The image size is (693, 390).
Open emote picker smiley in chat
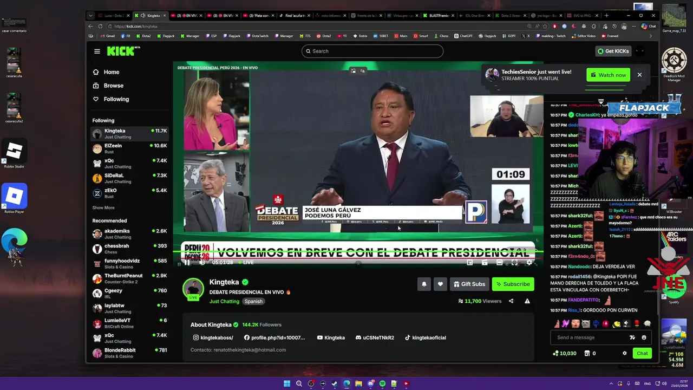coord(644,337)
